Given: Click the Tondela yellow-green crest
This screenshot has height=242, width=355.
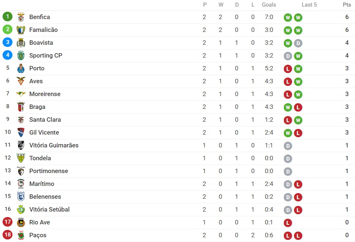Looking at the screenshot, I should click(x=21, y=158).
